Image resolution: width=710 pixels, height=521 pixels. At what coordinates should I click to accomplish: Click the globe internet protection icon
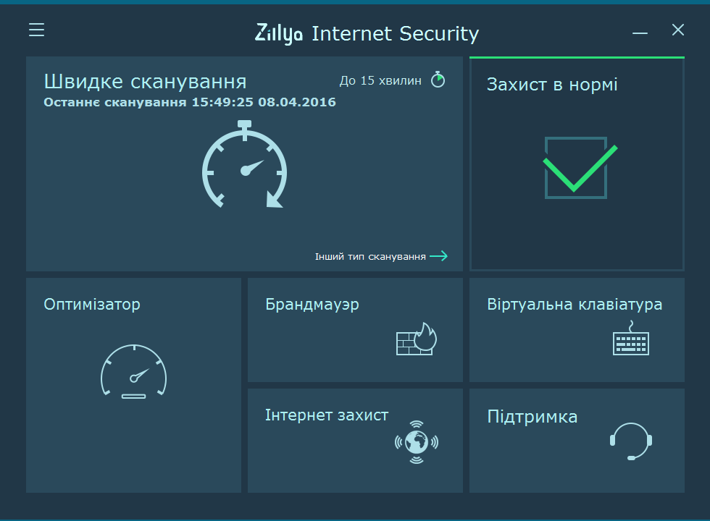[417, 442]
